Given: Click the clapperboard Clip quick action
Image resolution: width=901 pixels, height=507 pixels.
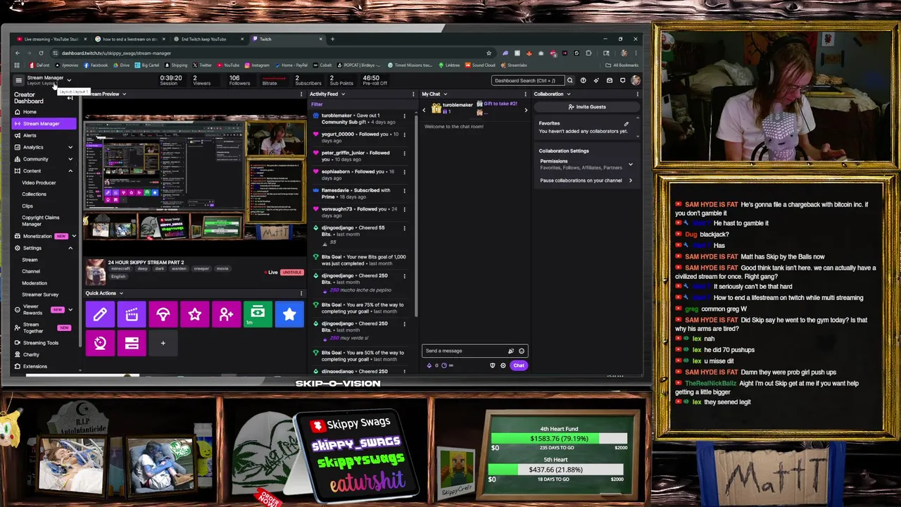Looking at the screenshot, I should tap(132, 315).
